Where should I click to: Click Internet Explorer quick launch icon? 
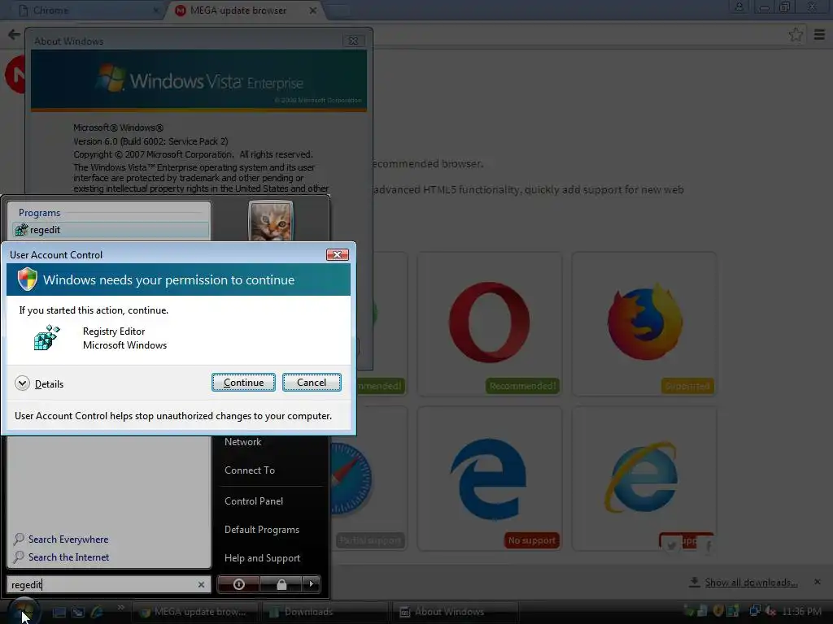click(98, 612)
